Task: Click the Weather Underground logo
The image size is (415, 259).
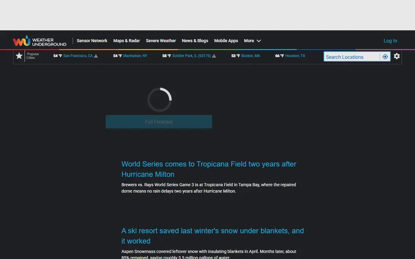Action: pos(40,41)
